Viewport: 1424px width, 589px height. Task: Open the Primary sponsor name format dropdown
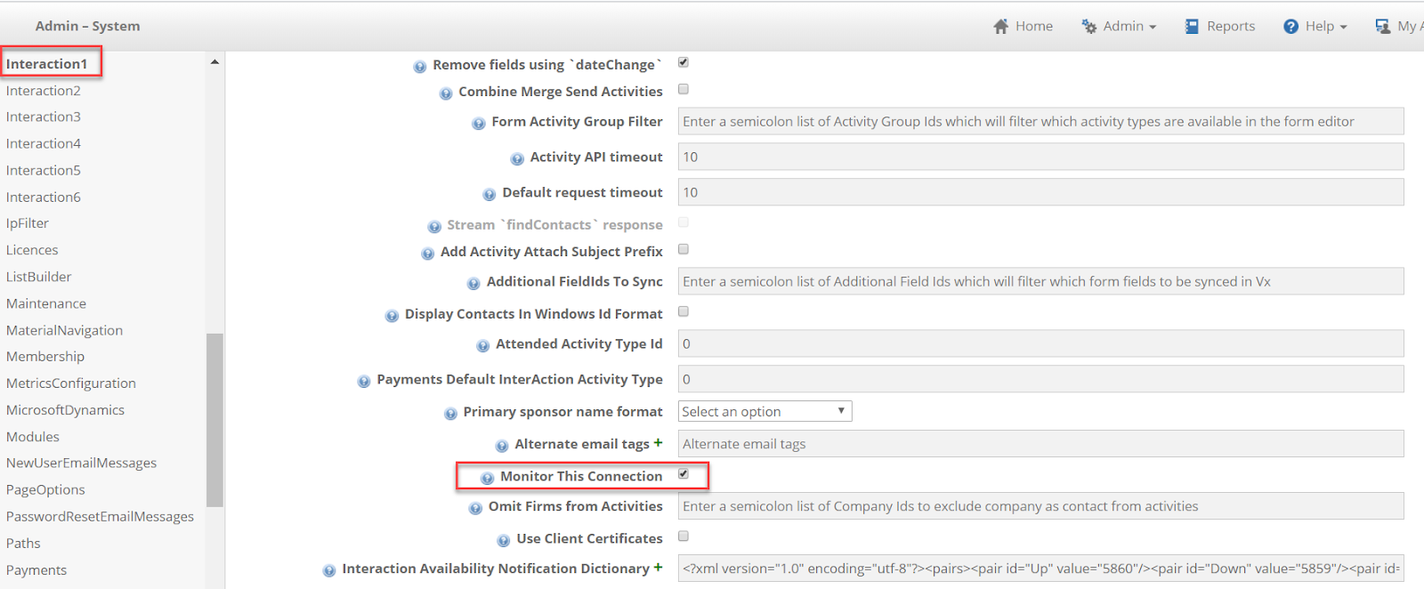(765, 411)
